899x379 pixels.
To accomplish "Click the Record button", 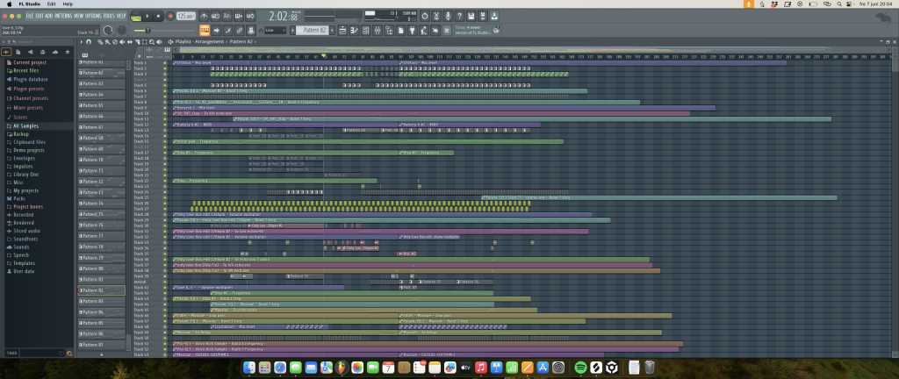I will (169, 16).
